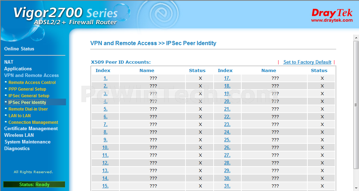Go to IPSec General Setup

pyautogui.click(x=29, y=96)
